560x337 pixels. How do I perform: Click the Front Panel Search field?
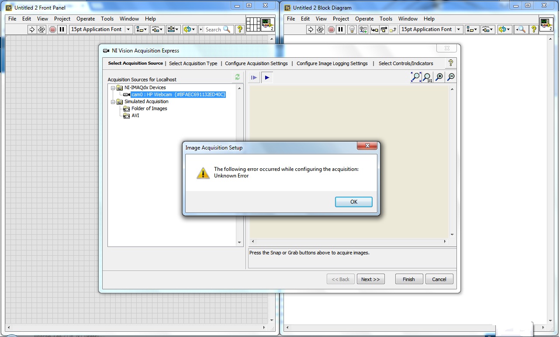[x=215, y=29]
